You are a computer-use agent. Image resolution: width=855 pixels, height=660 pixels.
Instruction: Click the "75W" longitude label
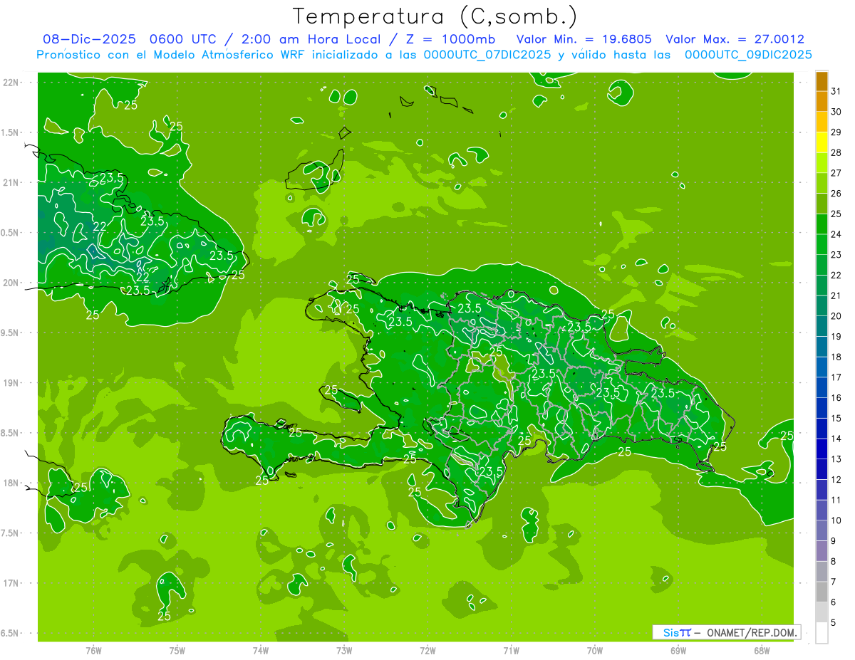pos(177,650)
